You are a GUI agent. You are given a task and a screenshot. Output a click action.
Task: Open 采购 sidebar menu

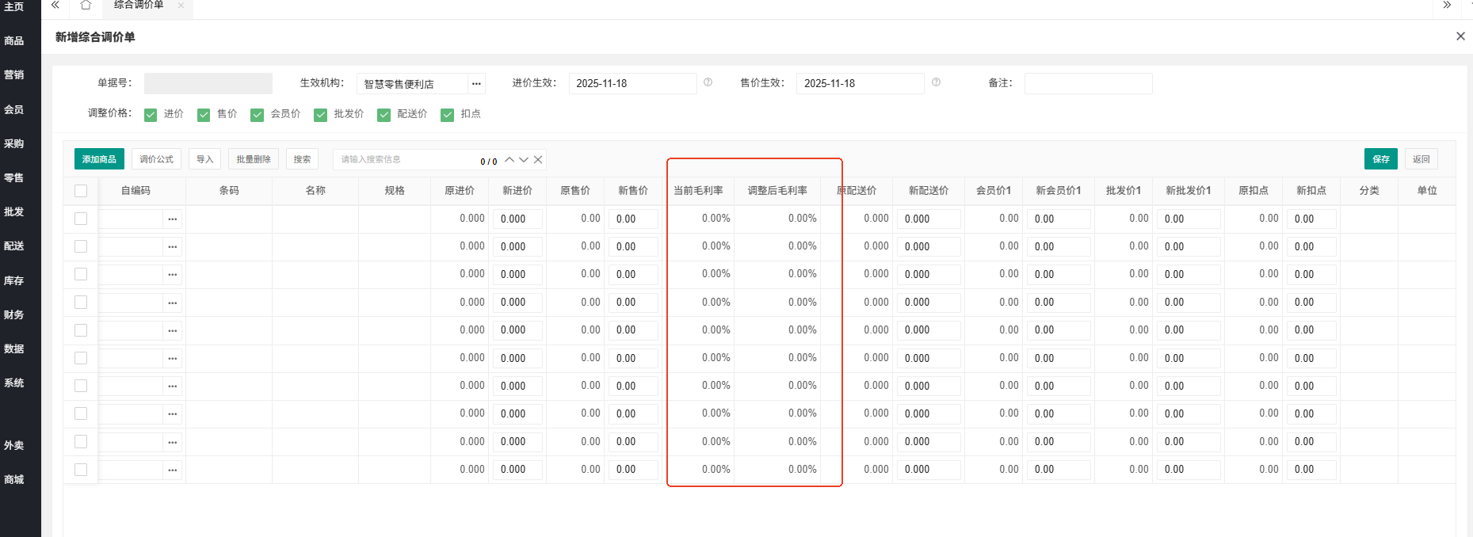click(x=13, y=144)
